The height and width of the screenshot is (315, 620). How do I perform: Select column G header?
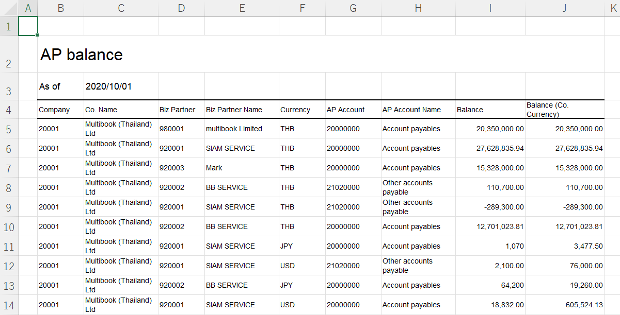click(353, 8)
